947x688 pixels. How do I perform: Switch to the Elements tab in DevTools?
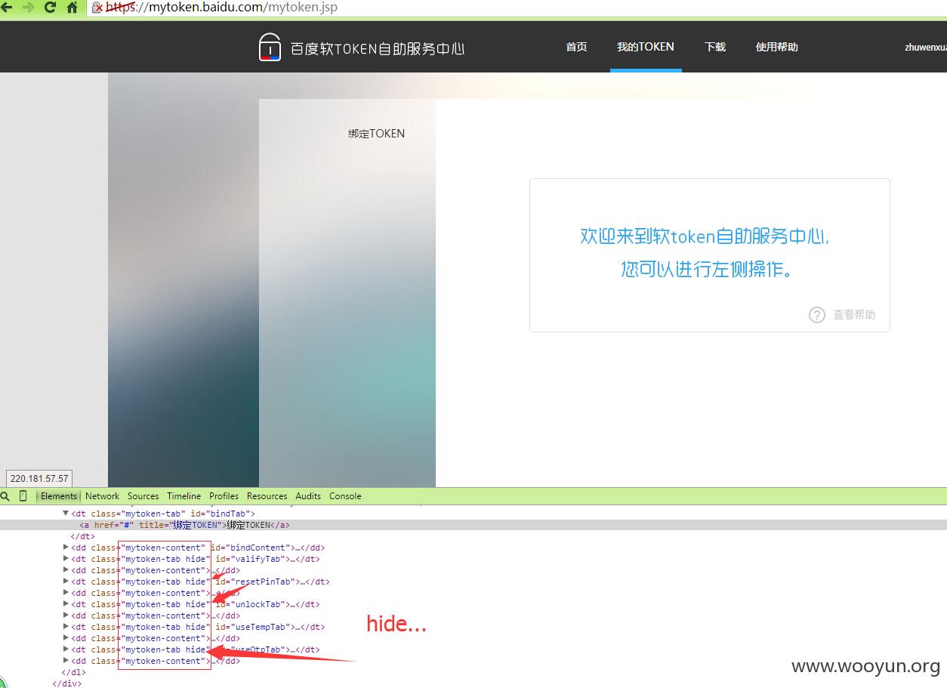tap(59, 496)
